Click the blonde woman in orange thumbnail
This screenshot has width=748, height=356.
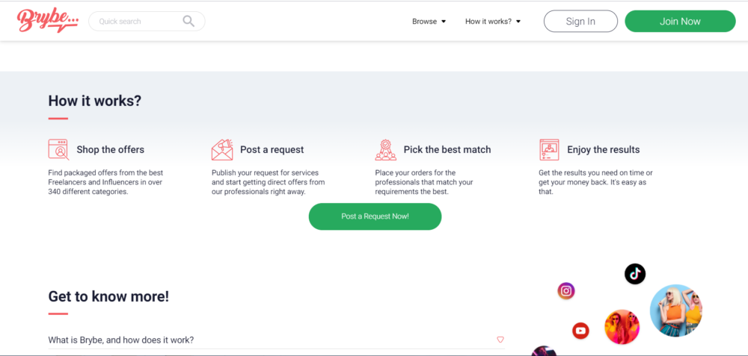676,310
